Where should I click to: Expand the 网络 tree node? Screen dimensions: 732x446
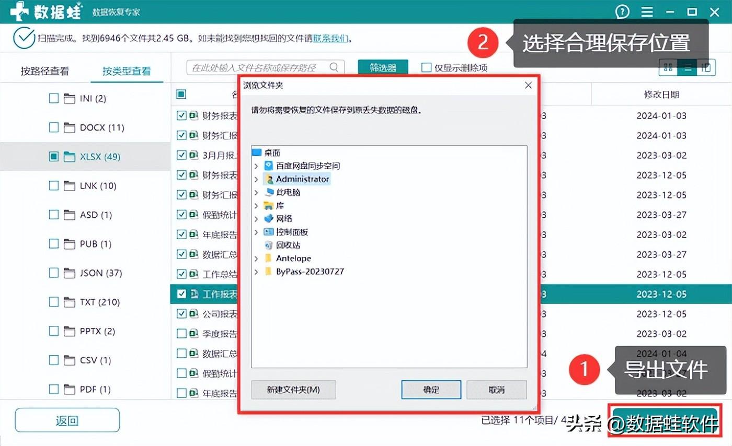pos(256,219)
